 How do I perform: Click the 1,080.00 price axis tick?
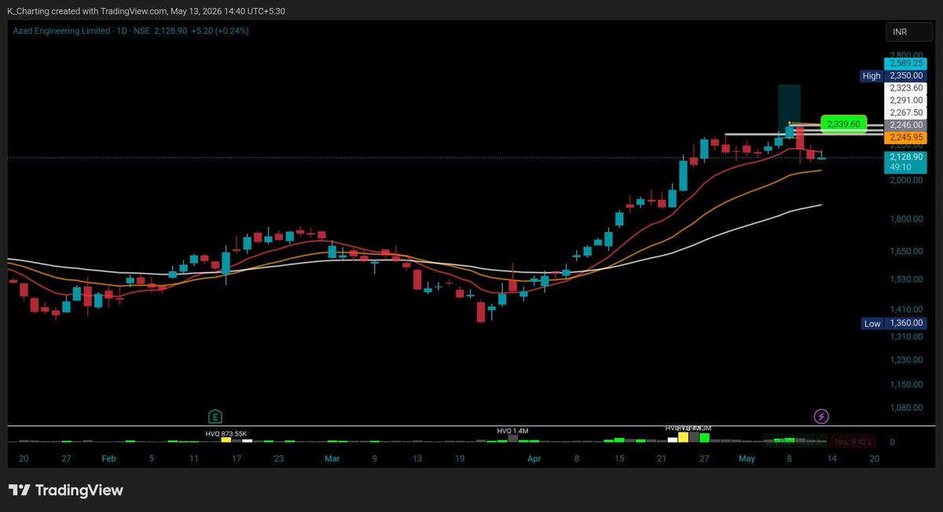coord(906,407)
